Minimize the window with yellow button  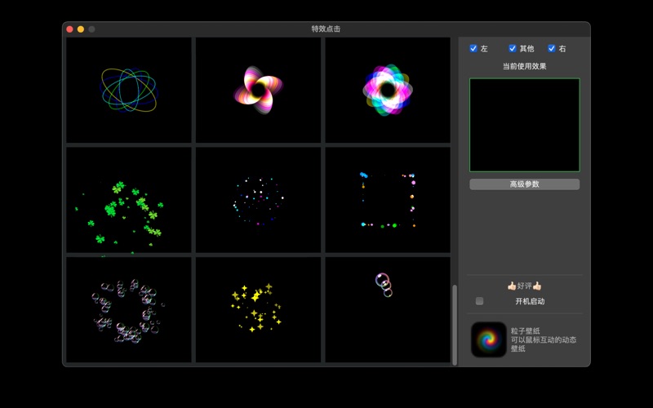click(x=81, y=29)
